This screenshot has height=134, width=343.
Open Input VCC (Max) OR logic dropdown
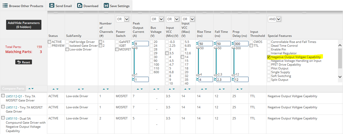[188, 19]
